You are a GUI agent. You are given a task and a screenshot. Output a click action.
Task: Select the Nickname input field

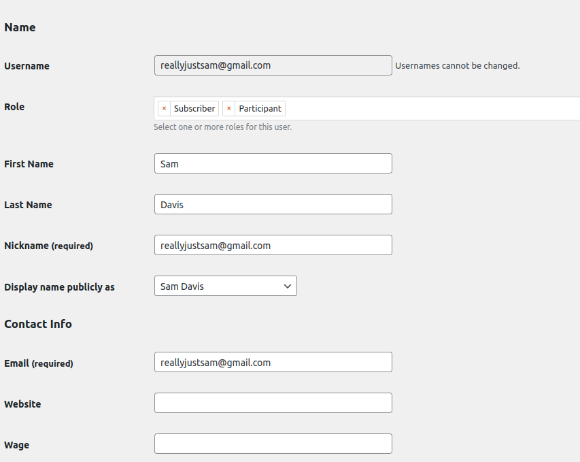273,246
